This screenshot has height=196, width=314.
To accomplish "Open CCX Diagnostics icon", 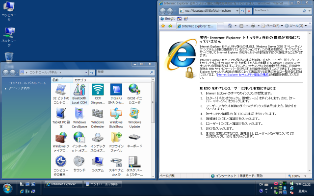I will coord(98,94).
